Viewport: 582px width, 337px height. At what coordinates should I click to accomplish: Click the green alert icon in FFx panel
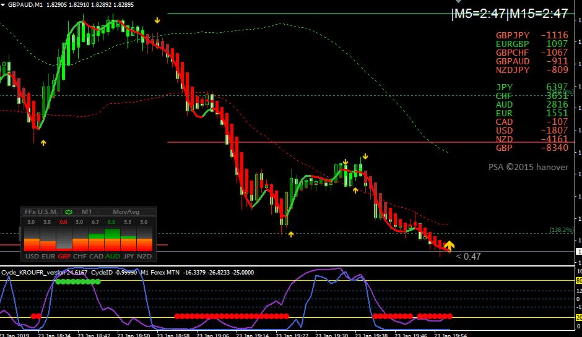pyautogui.click(x=68, y=212)
